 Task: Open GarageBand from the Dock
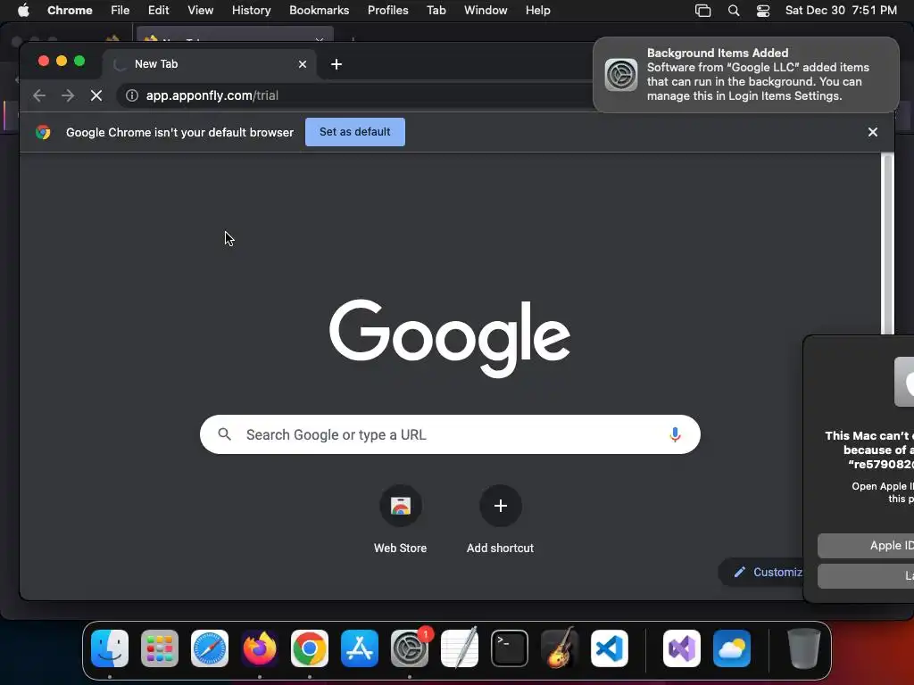pos(560,648)
